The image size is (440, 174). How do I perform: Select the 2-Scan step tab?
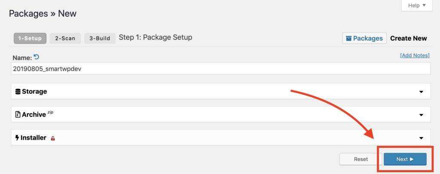65,38
